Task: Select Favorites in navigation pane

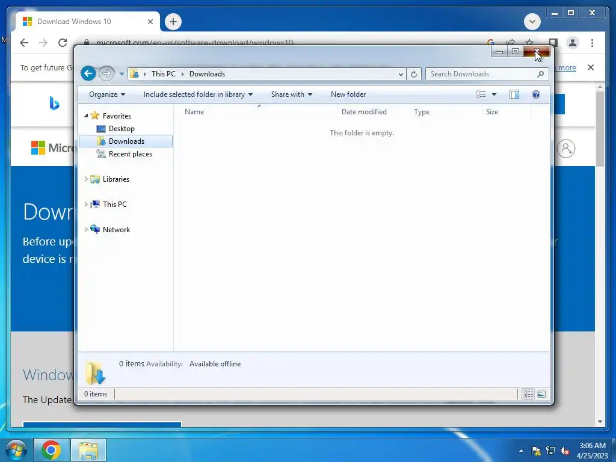Action: point(117,116)
